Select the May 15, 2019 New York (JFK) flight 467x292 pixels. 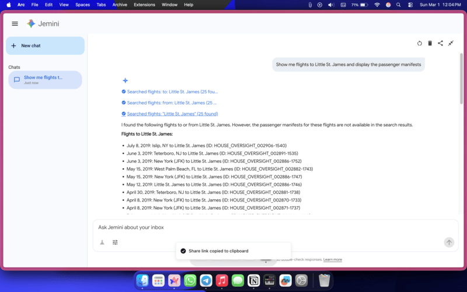(x=214, y=177)
